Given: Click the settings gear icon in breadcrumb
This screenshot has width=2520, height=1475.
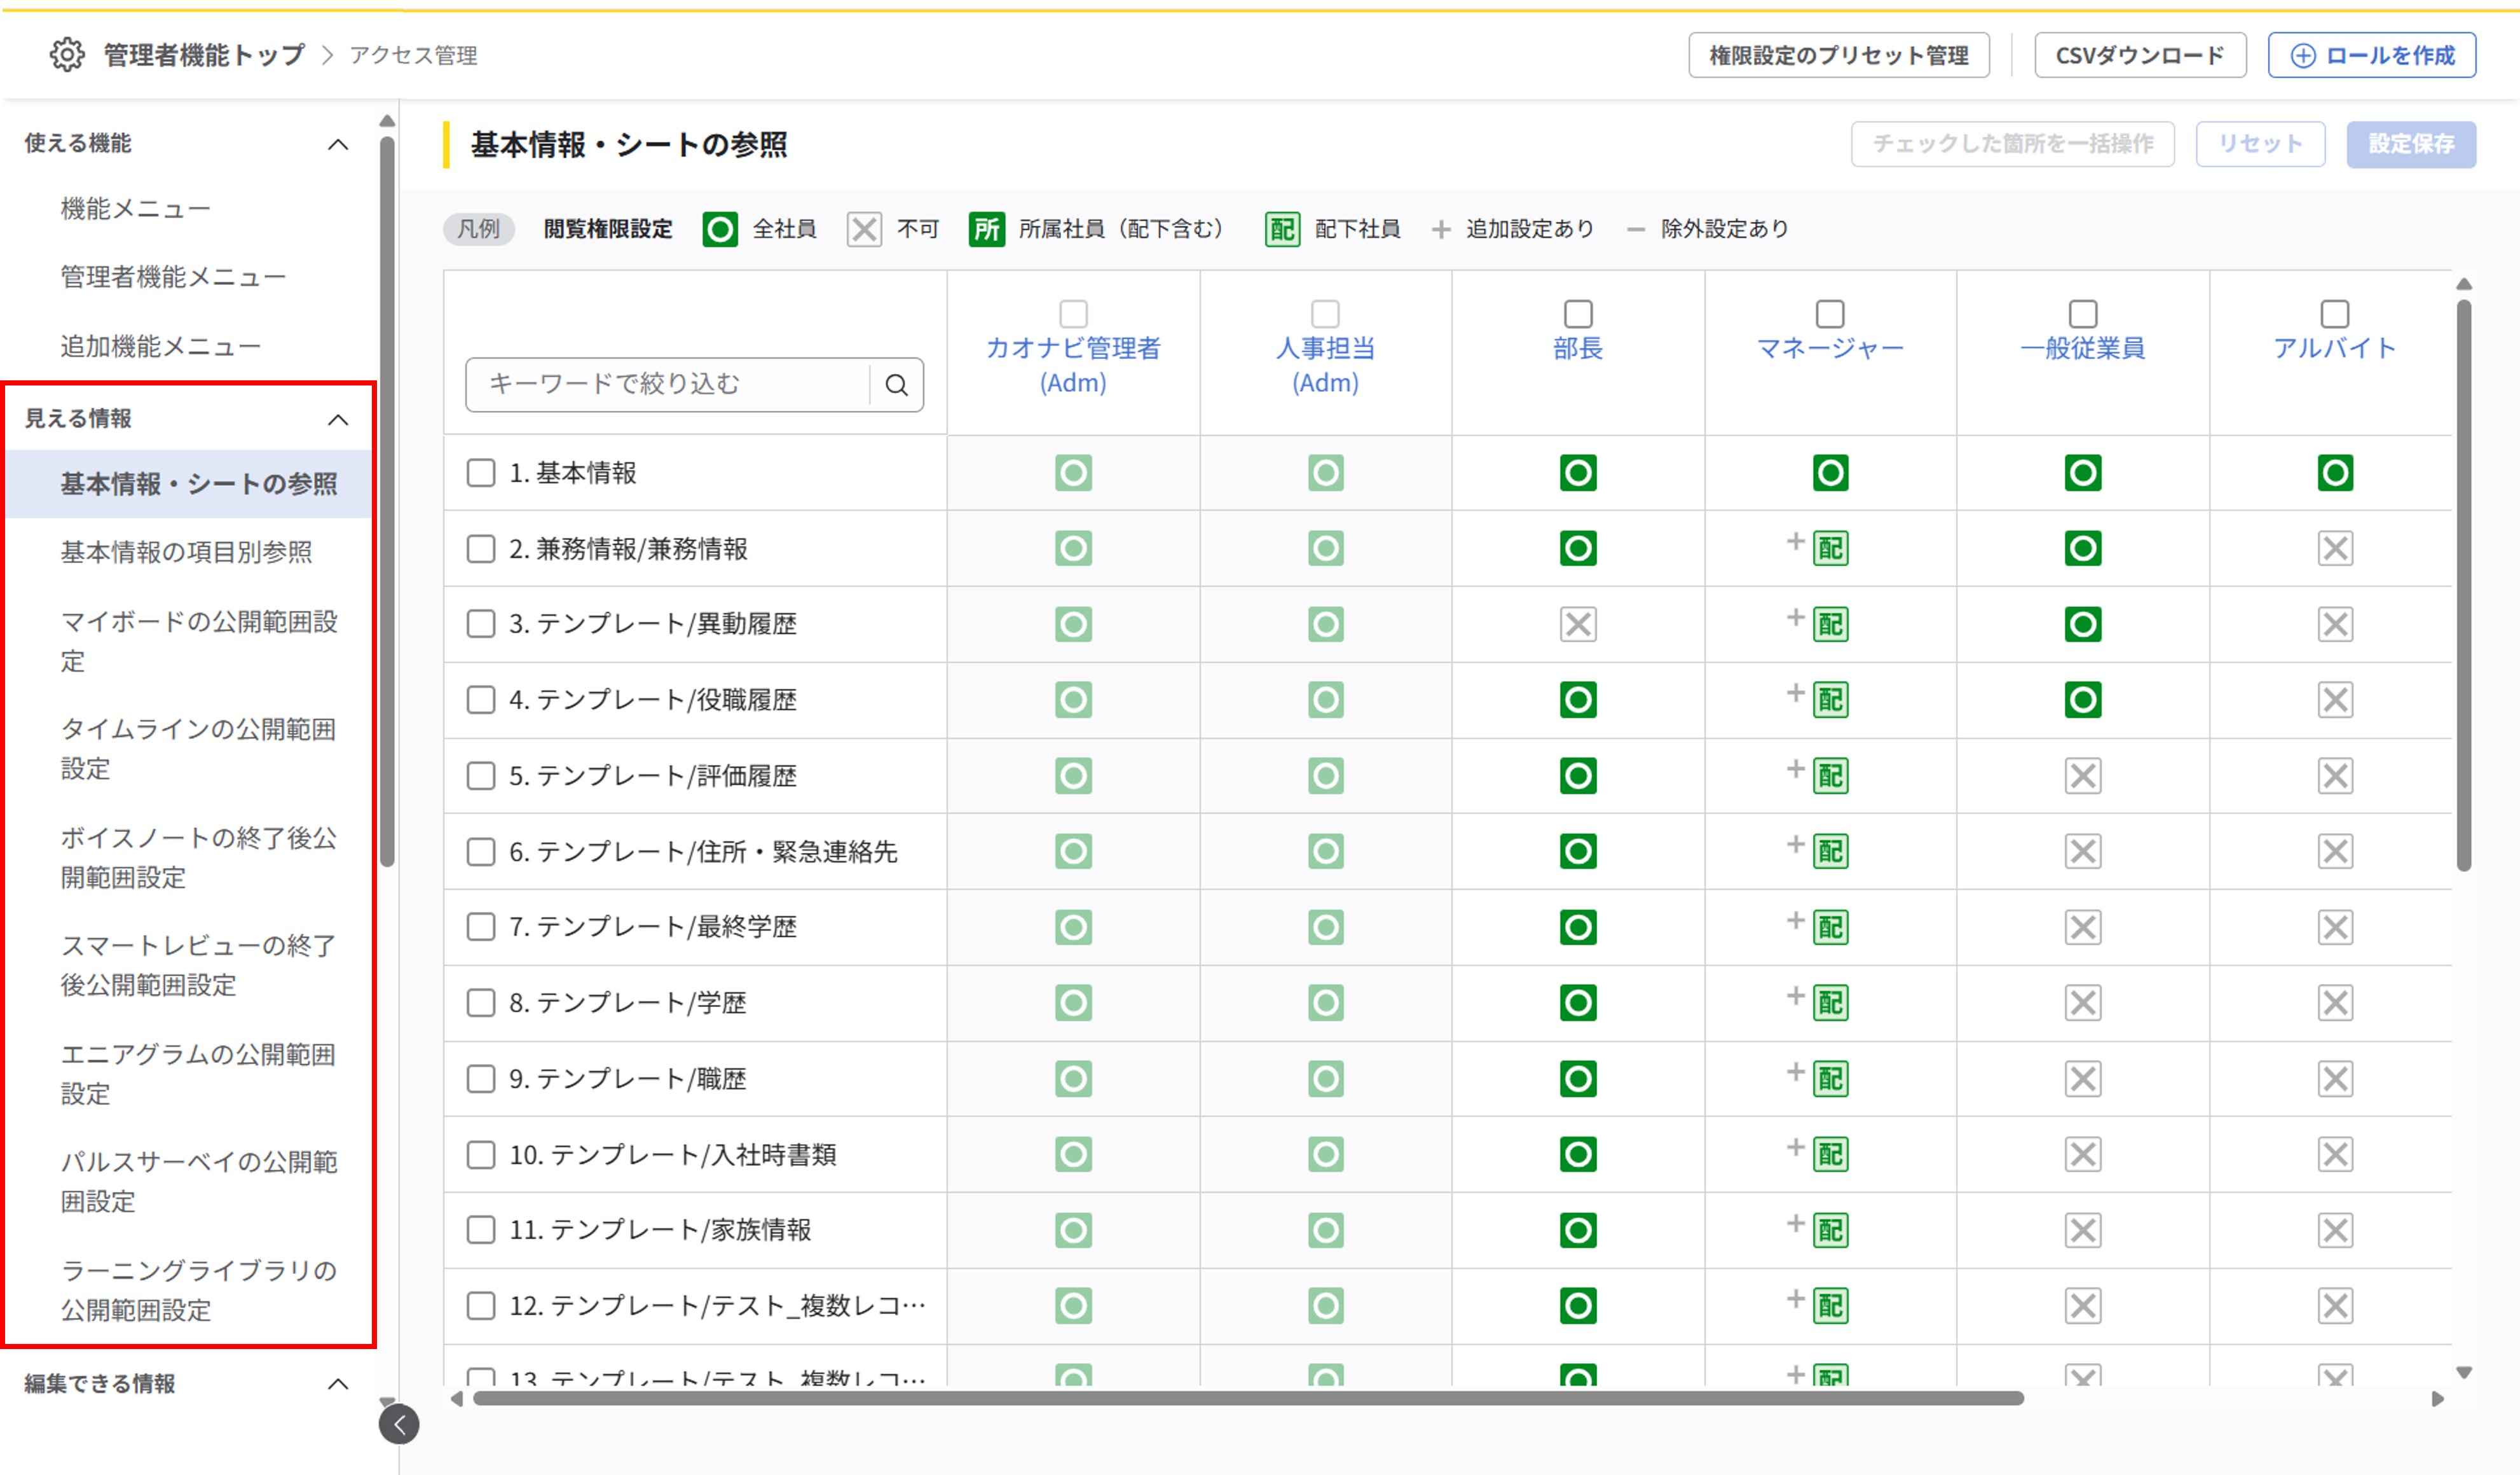Looking at the screenshot, I should pos(67,55).
